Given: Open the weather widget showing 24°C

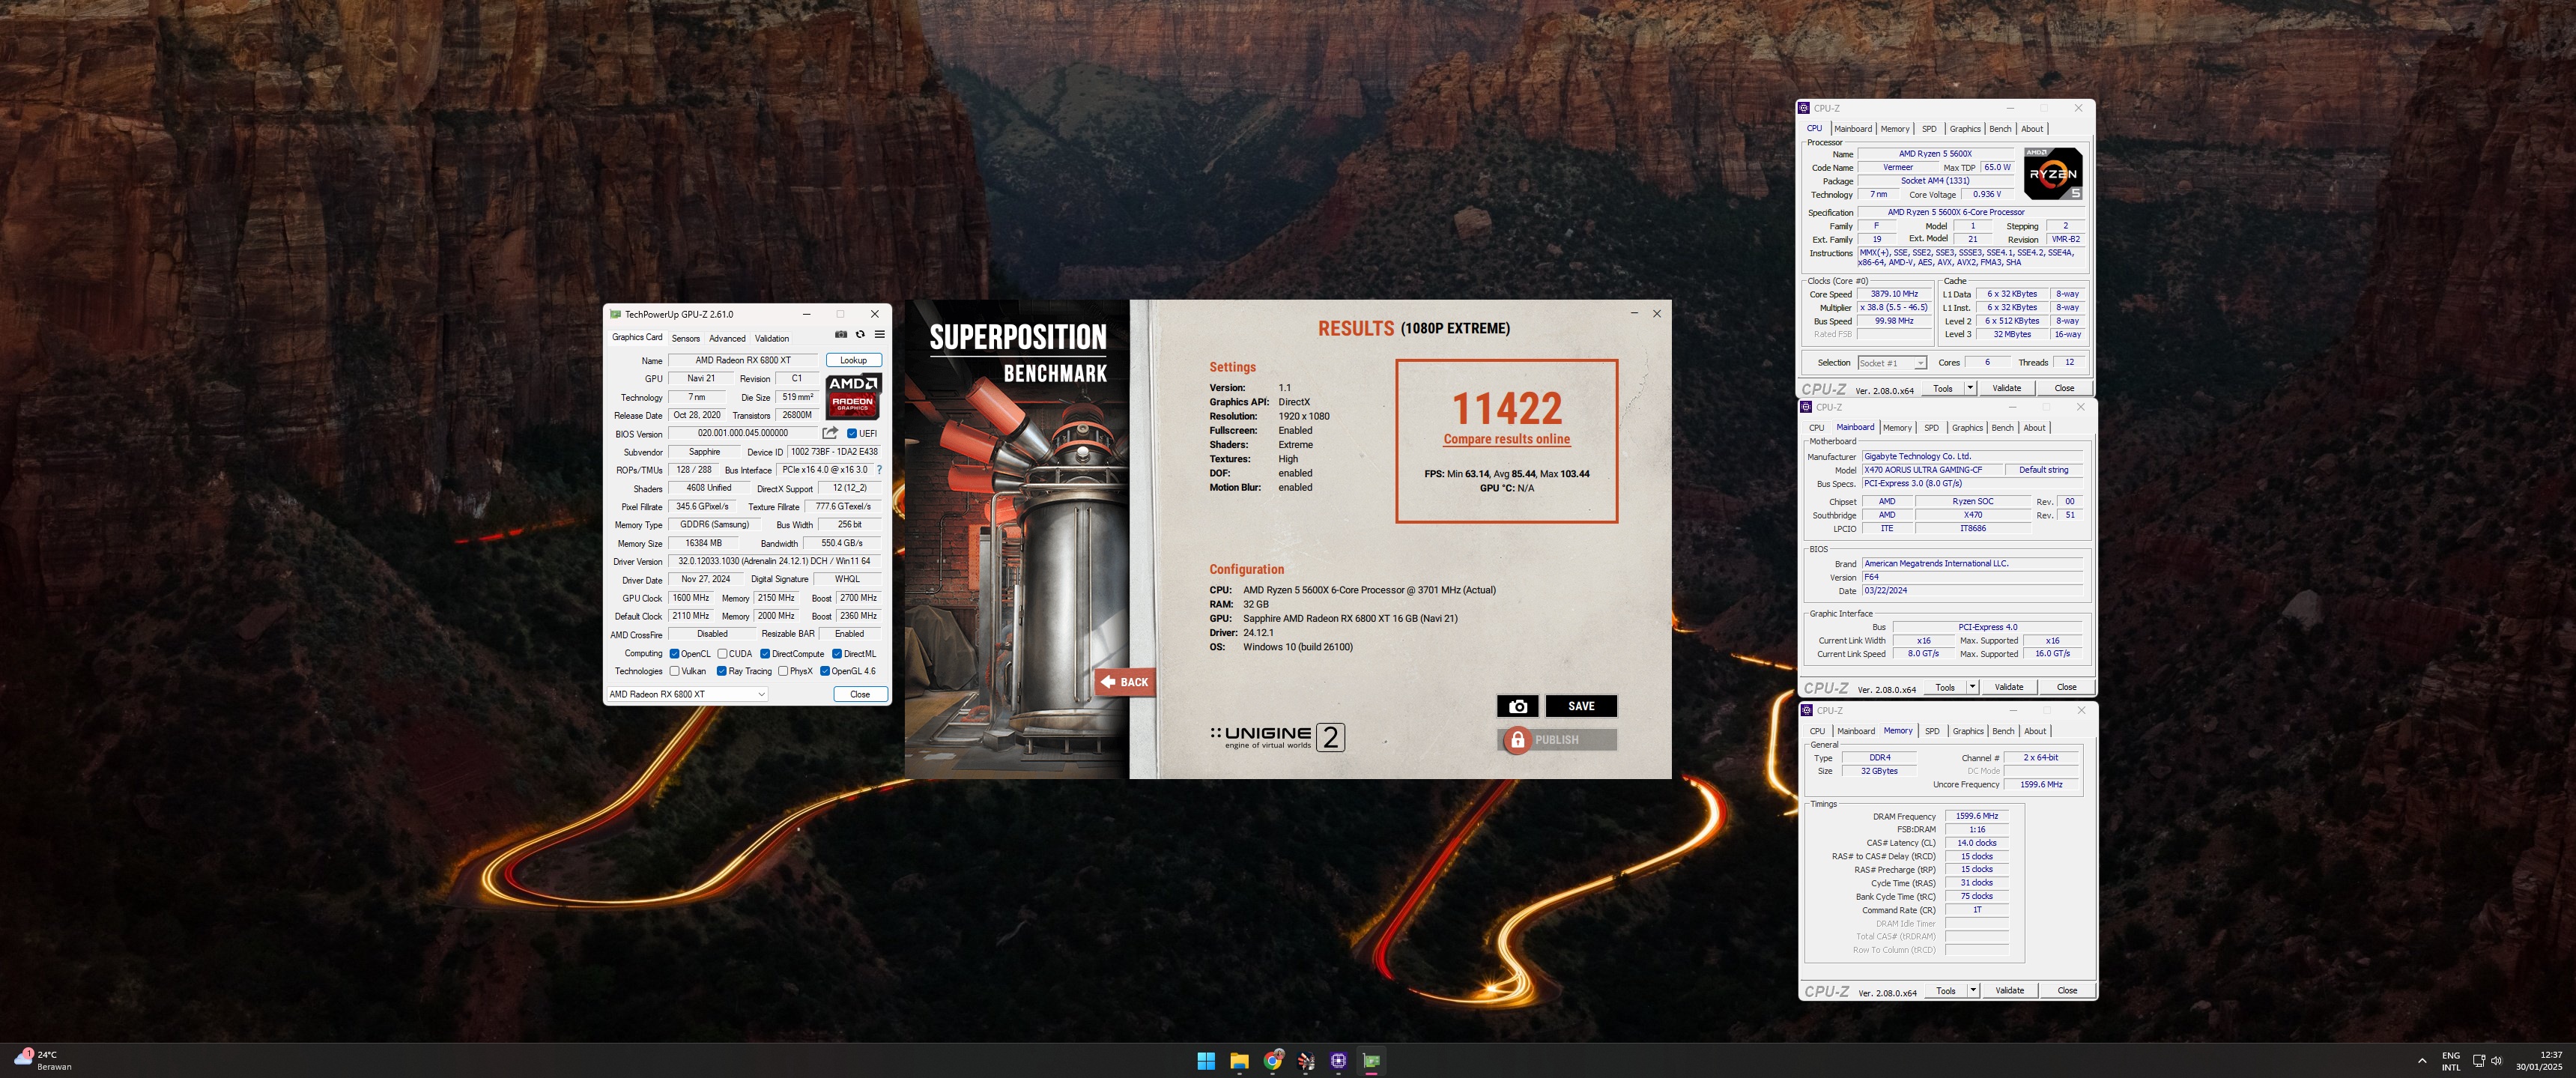Looking at the screenshot, I should tap(43, 1060).
